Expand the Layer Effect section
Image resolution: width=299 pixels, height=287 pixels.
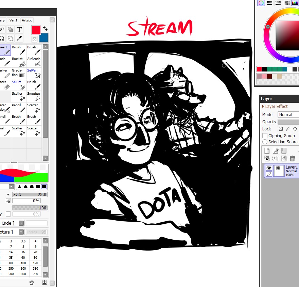click(x=263, y=106)
